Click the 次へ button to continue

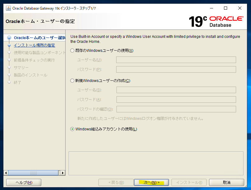pyautogui.click(x=152, y=182)
